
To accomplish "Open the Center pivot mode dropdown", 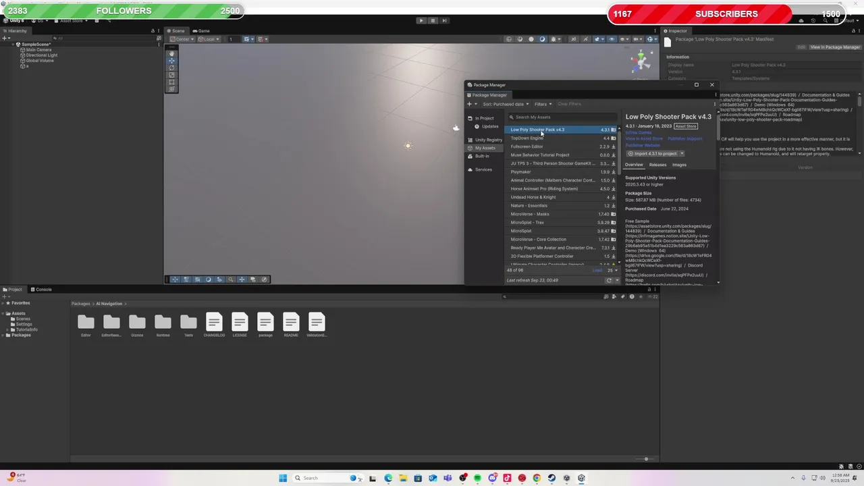I will [x=184, y=39].
